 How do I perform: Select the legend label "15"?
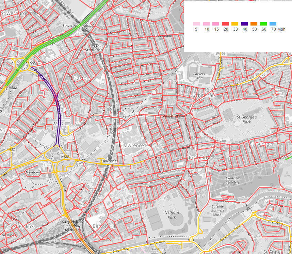point(216,29)
